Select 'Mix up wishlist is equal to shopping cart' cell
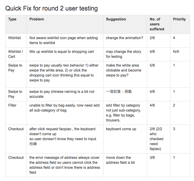The image size is (194, 181). 65,54
